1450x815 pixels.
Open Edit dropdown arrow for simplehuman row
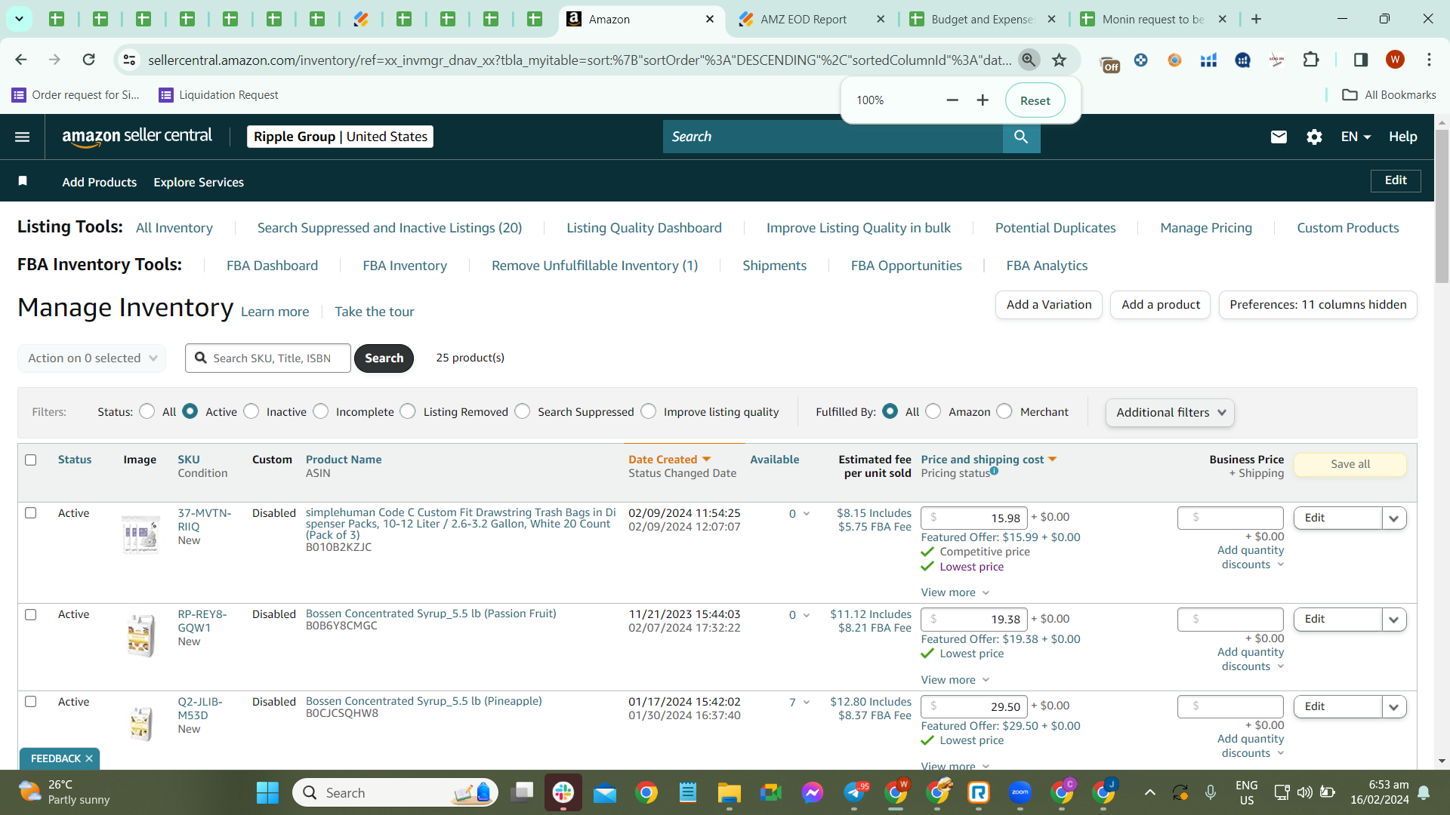(1394, 518)
